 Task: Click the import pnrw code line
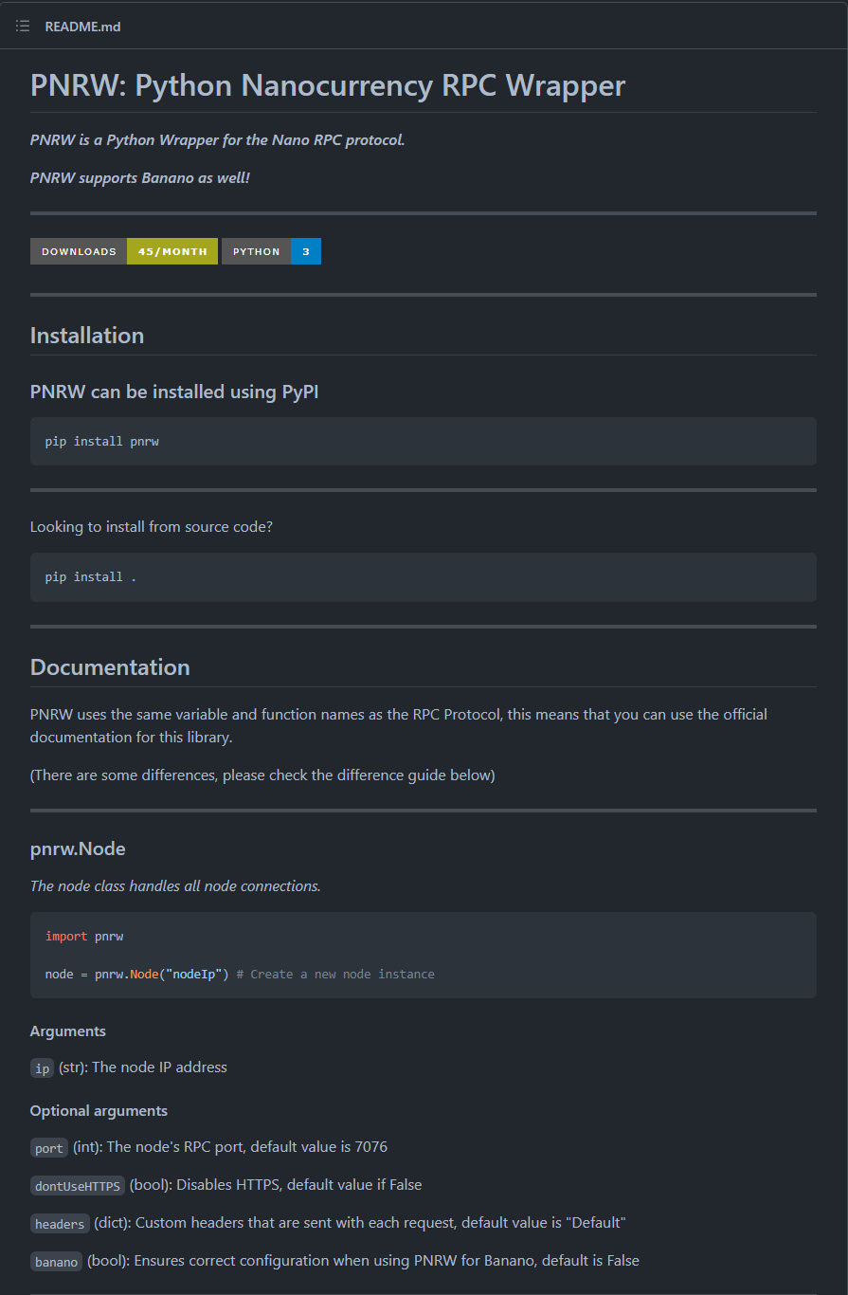tap(84, 936)
